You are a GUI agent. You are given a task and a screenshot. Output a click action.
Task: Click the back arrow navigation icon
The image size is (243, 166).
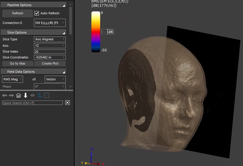[x=5, y=95]
